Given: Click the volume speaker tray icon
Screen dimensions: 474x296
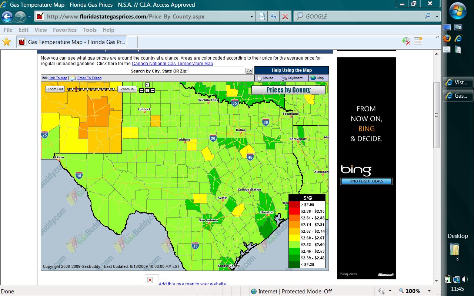Looking at the screenshot, I should tap(464, 279).
